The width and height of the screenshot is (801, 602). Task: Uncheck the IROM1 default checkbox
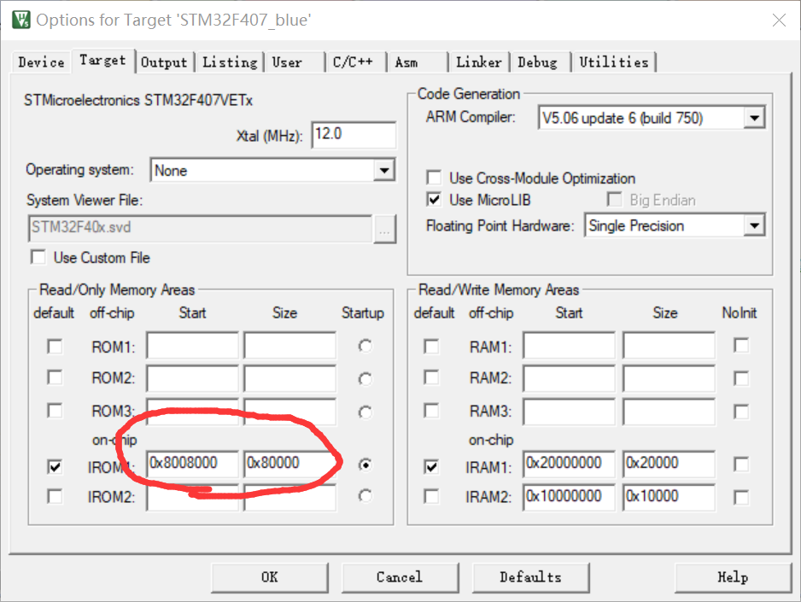click(x=55, y=466)
